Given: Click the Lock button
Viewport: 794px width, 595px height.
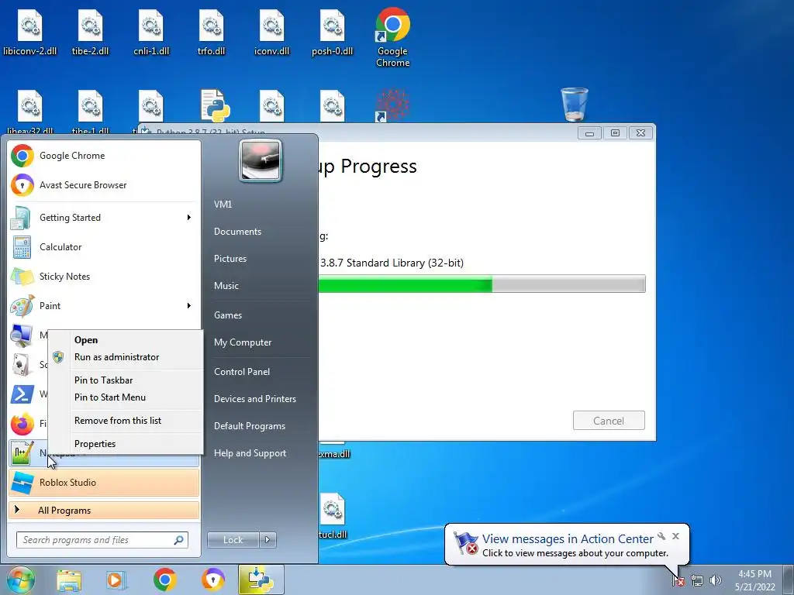Looking at the screenshot, I should tap(233, 540).
